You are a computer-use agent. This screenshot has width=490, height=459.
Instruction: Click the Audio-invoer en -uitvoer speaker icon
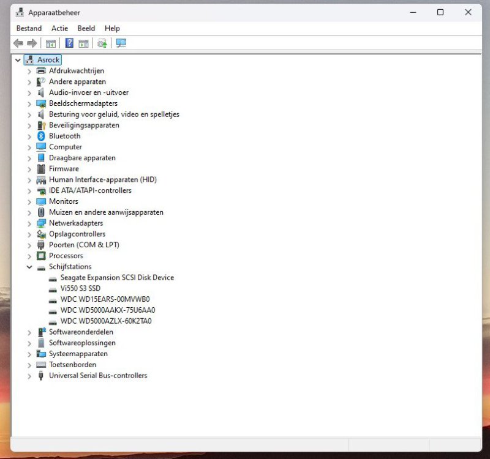pos(41,92)
